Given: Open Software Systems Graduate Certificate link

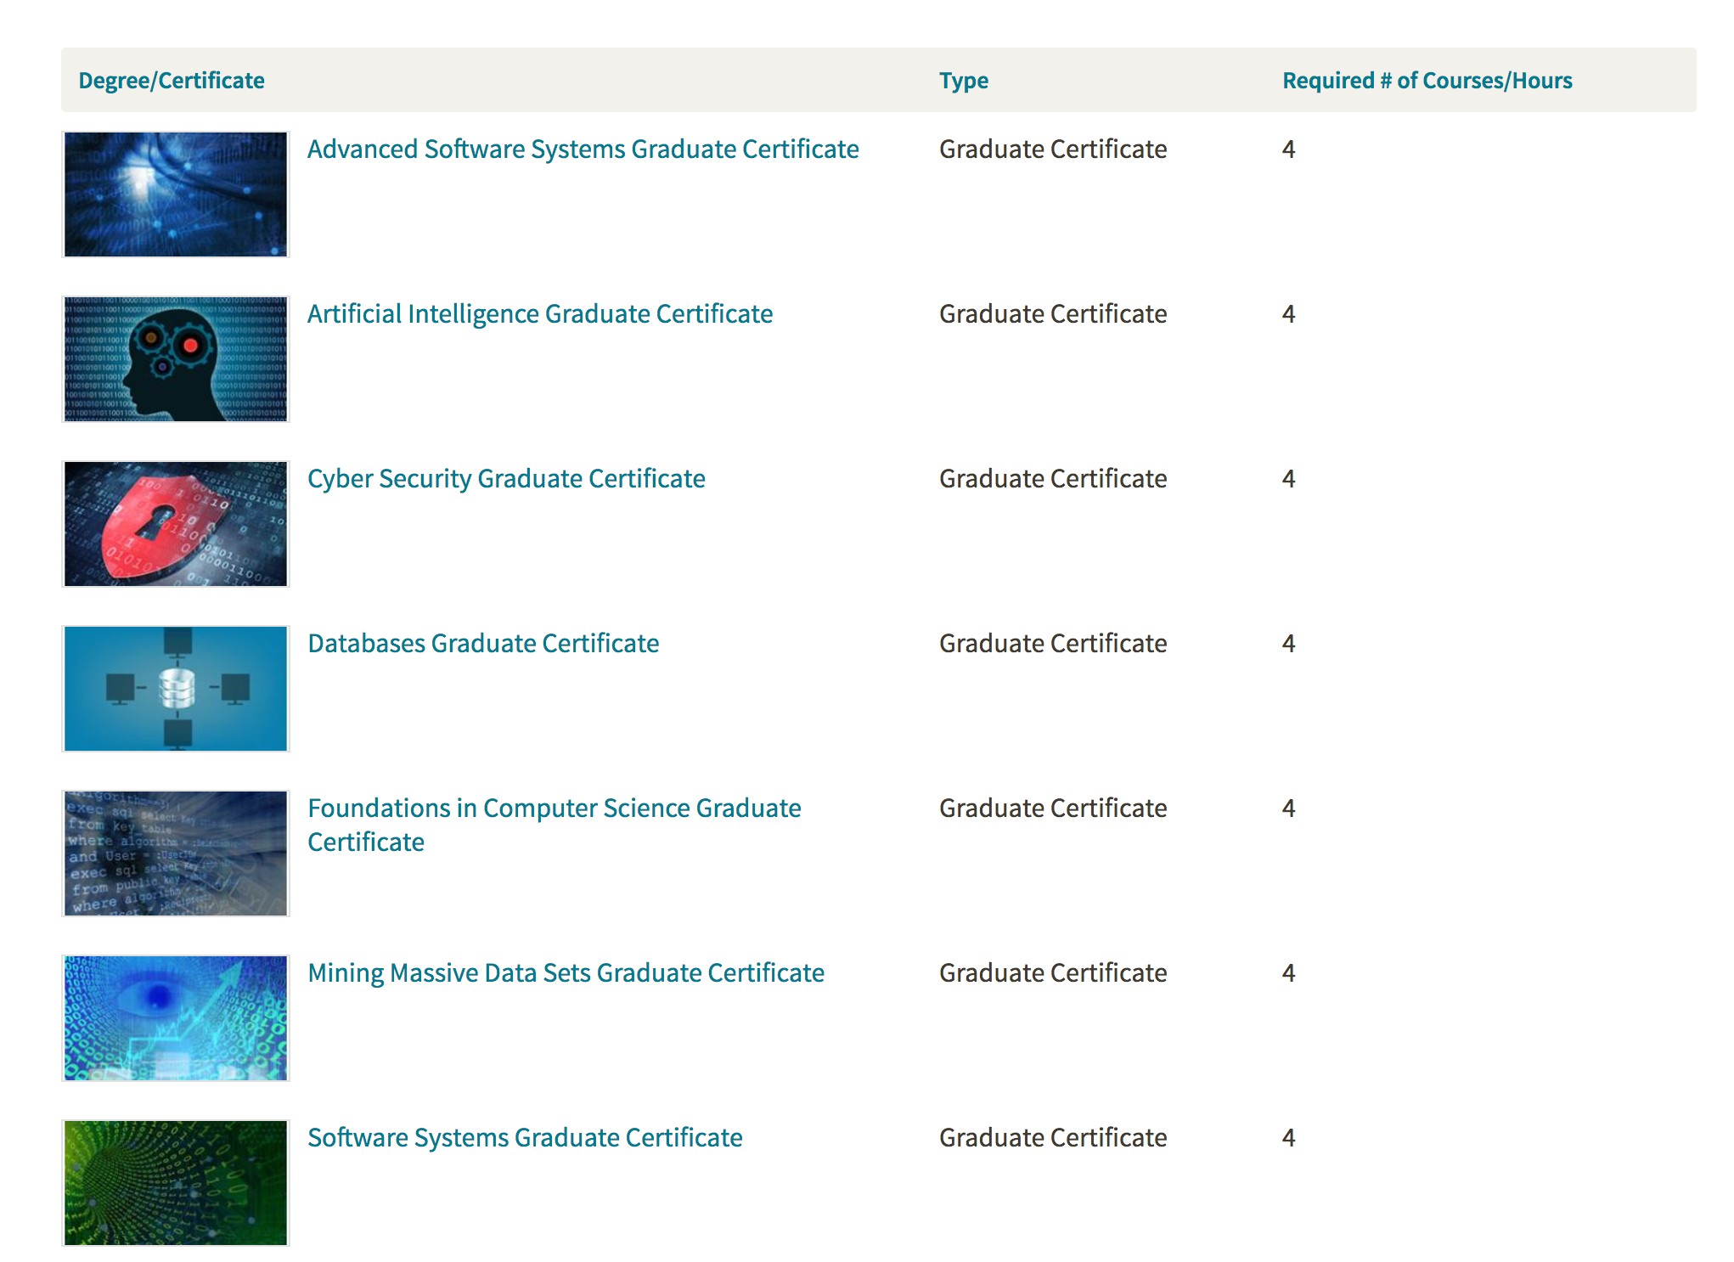Looking at the screenshot, I should (525, 1138).
